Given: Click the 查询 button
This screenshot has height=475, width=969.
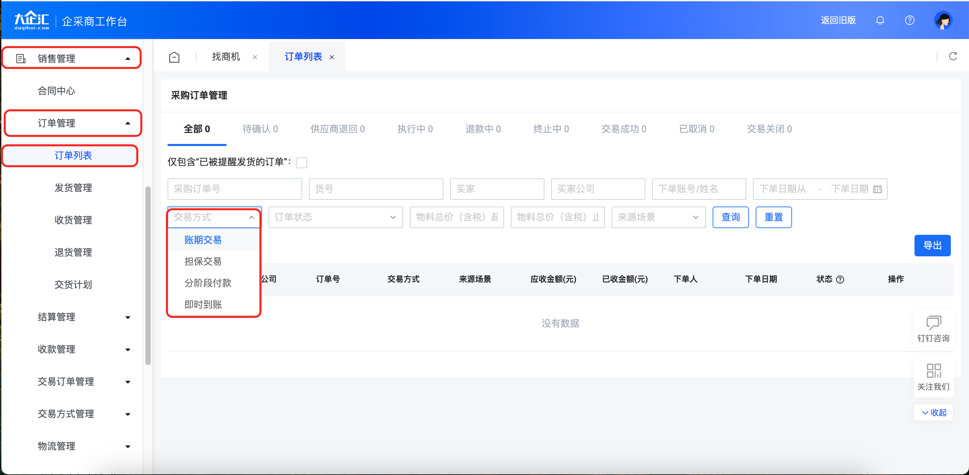Looking at the screenshot, I should point(730,217).
